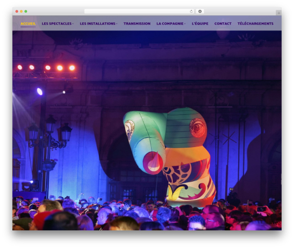
Task: Maximize the window with the green button
Action: coord(26,11)
